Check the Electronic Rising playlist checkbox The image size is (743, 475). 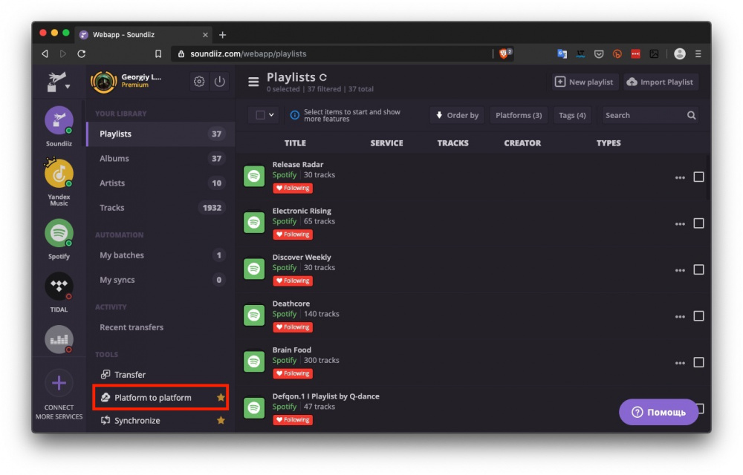(698, 223)
